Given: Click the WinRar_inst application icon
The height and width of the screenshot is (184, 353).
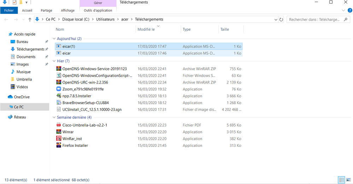Looking at the screenshot, I should 59,138.
